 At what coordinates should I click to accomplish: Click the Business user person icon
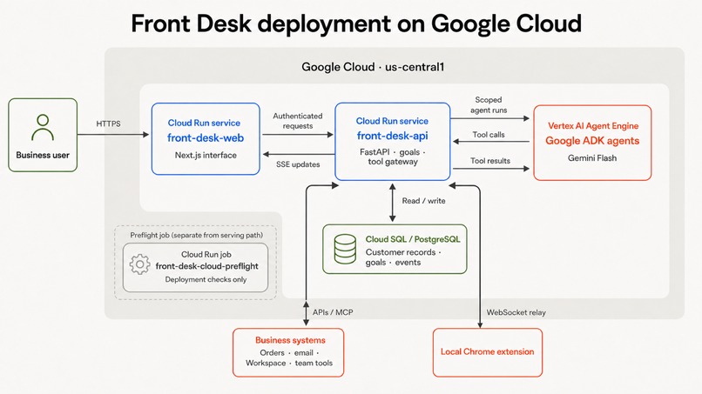[43, 128]
